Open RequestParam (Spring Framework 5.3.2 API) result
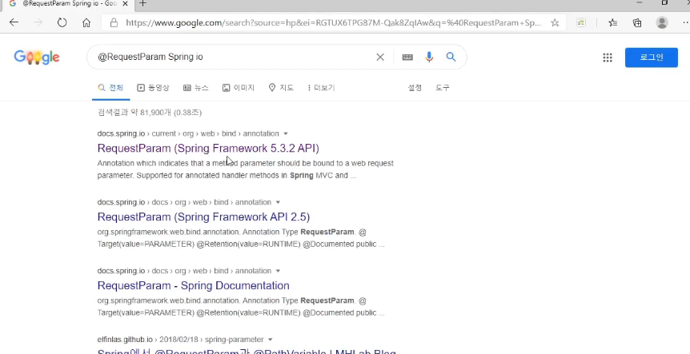Image resolution: width=690 pixels, height=354 pixels. point(208,149)
